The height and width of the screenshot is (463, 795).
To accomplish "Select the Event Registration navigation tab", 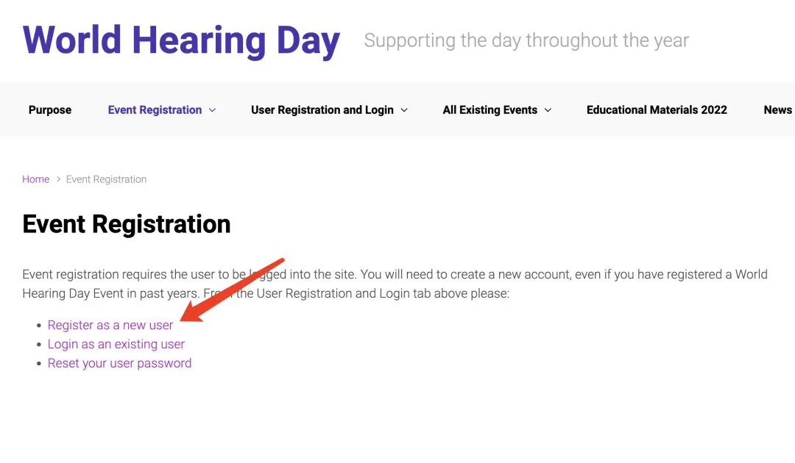I will coord(155,110).
